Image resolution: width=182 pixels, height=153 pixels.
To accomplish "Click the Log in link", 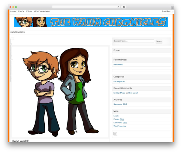I will click(116, 116).
